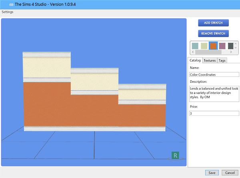
Task: Click the 'Price:' label
Action: [x=194, y=106]
